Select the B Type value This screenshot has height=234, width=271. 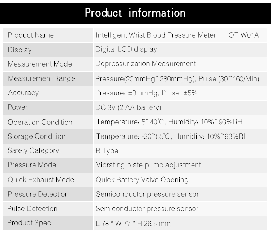107,151
